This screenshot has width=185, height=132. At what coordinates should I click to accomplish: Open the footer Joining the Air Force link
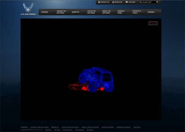39,127
